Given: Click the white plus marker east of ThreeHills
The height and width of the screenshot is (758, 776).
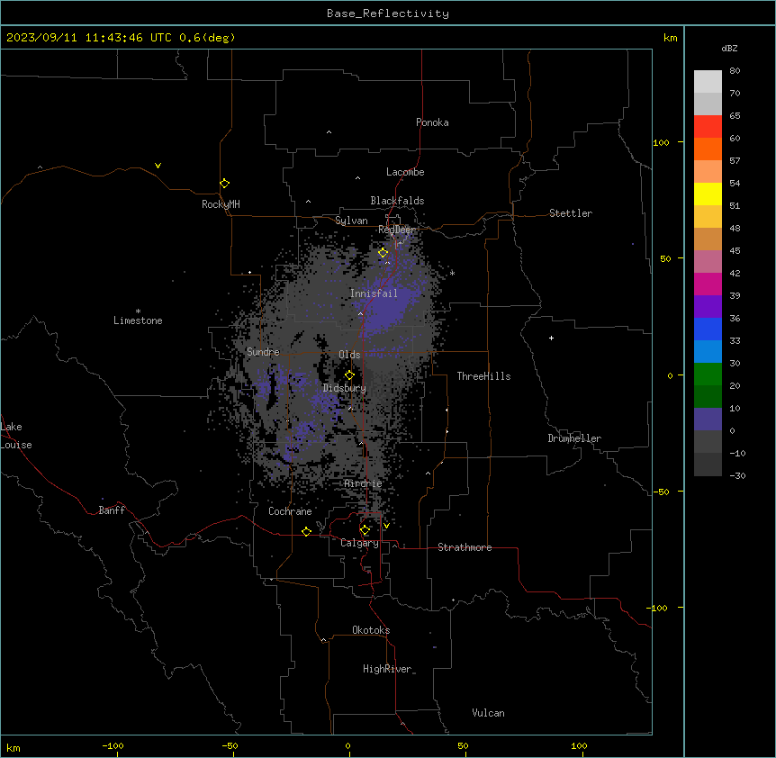Looking at the screenshot, I should [x=551, y=338].
